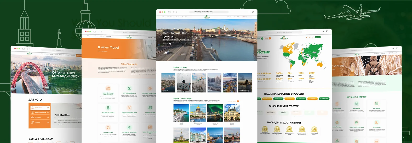The height and width of the screenshot is (143, 412).
Task: Go forward in the center browser
Action: click(x=176, y=12)
